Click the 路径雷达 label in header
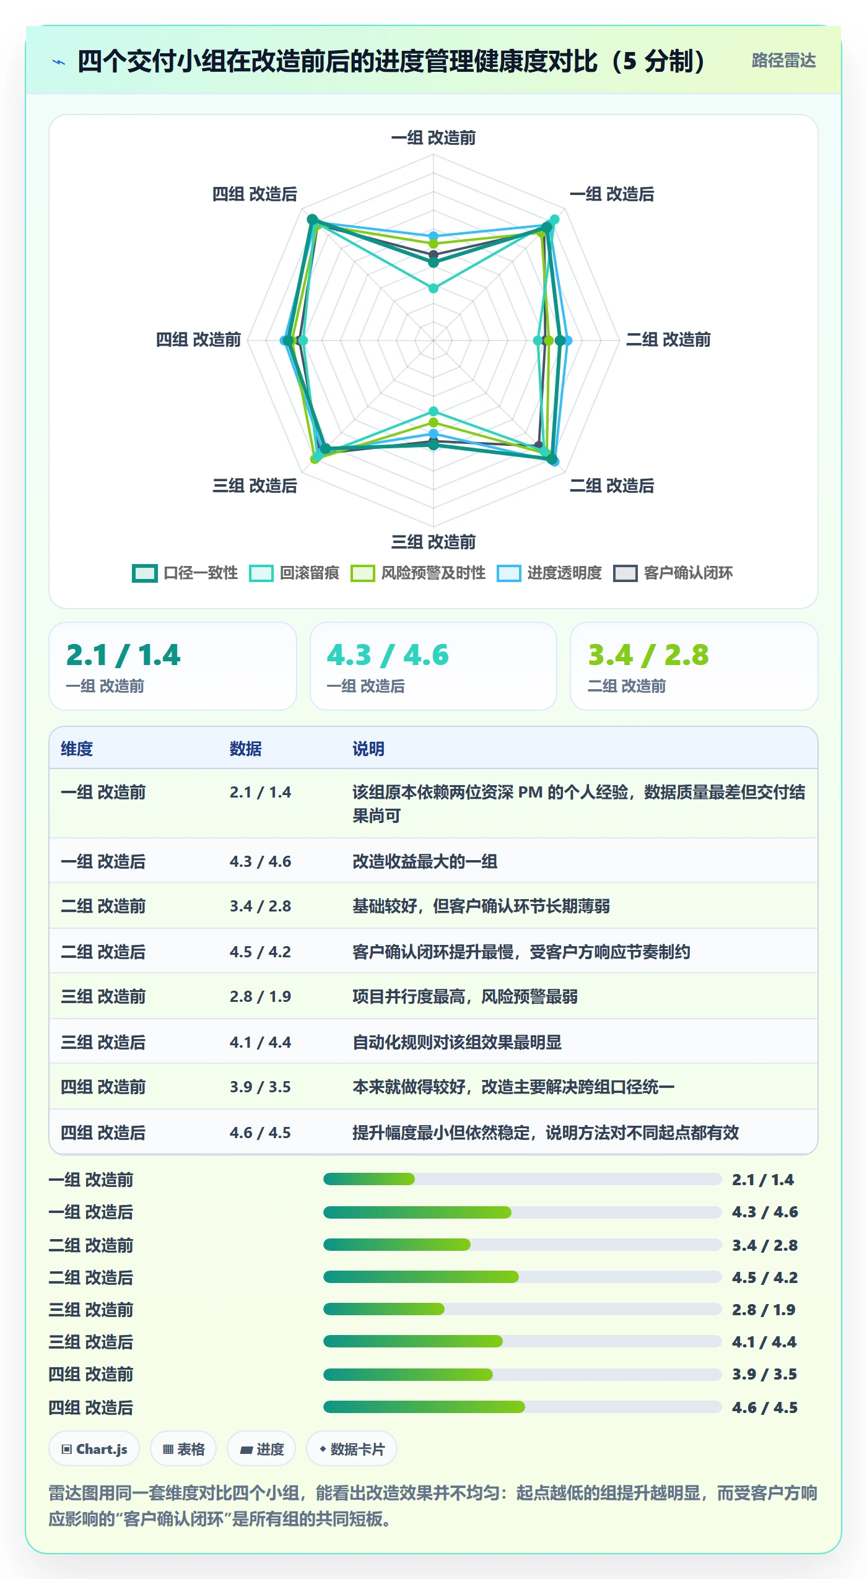 coord(783,61)
